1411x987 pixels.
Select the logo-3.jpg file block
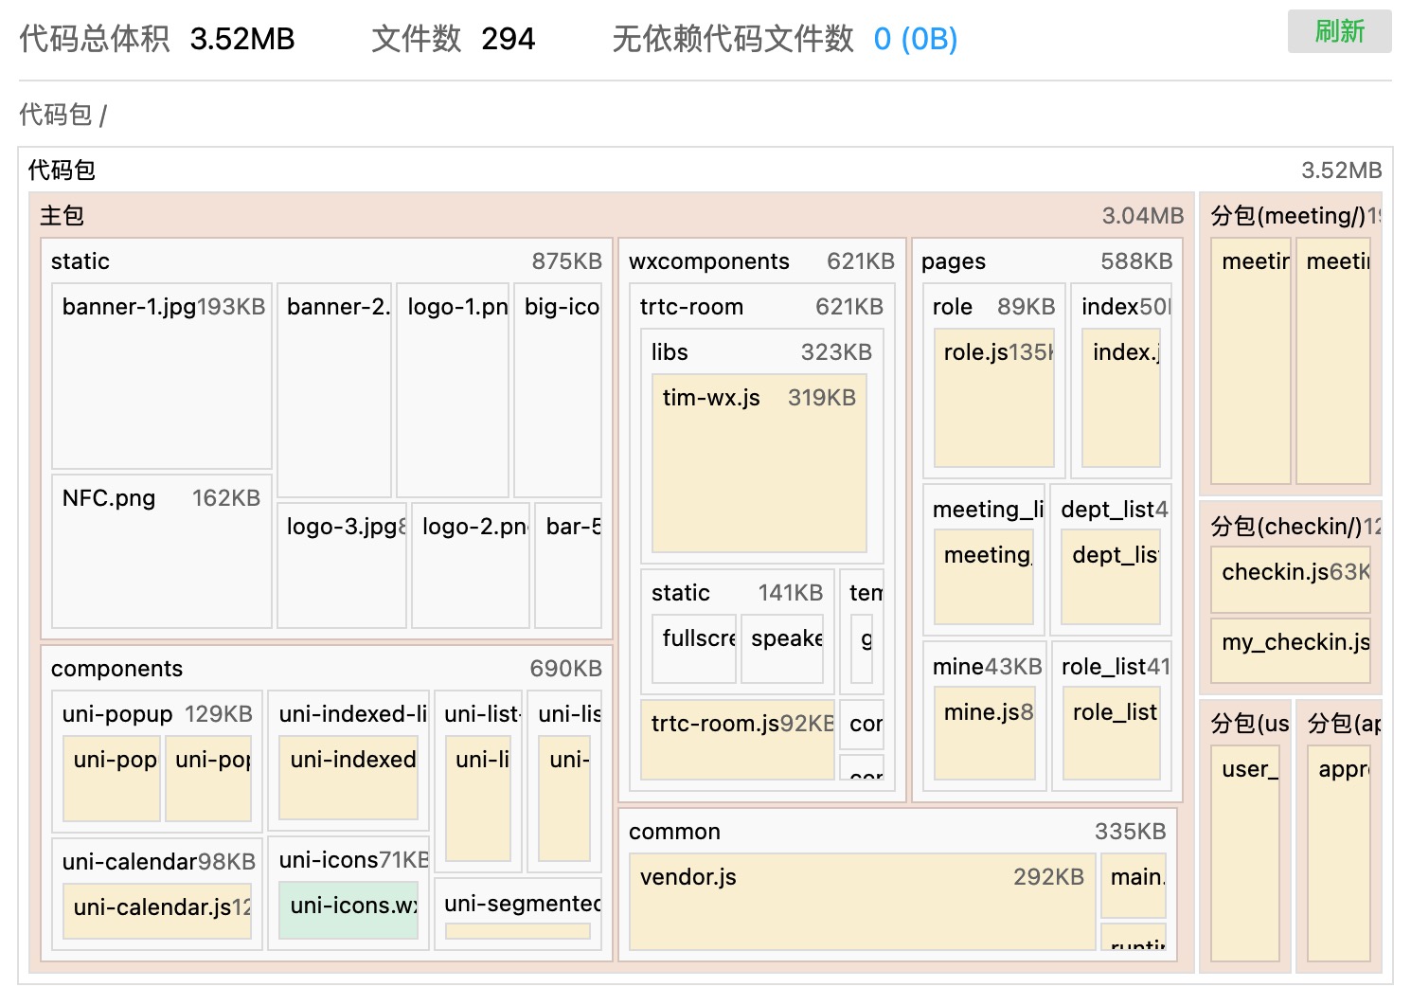click(342, 565)
